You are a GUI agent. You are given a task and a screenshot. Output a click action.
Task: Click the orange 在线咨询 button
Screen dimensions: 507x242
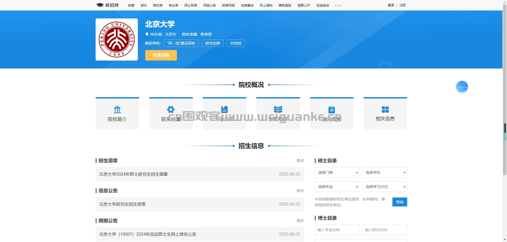tap(161, 55)
